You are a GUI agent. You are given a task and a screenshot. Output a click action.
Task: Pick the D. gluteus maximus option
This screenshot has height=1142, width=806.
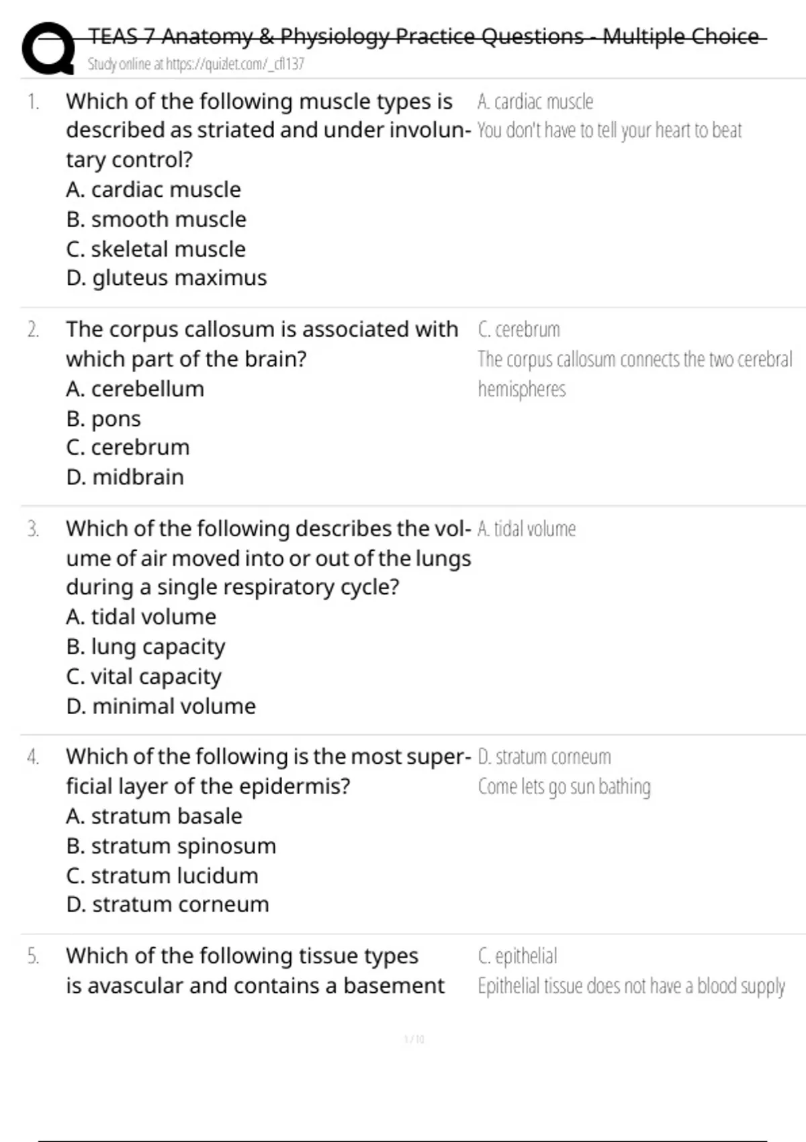166,278
